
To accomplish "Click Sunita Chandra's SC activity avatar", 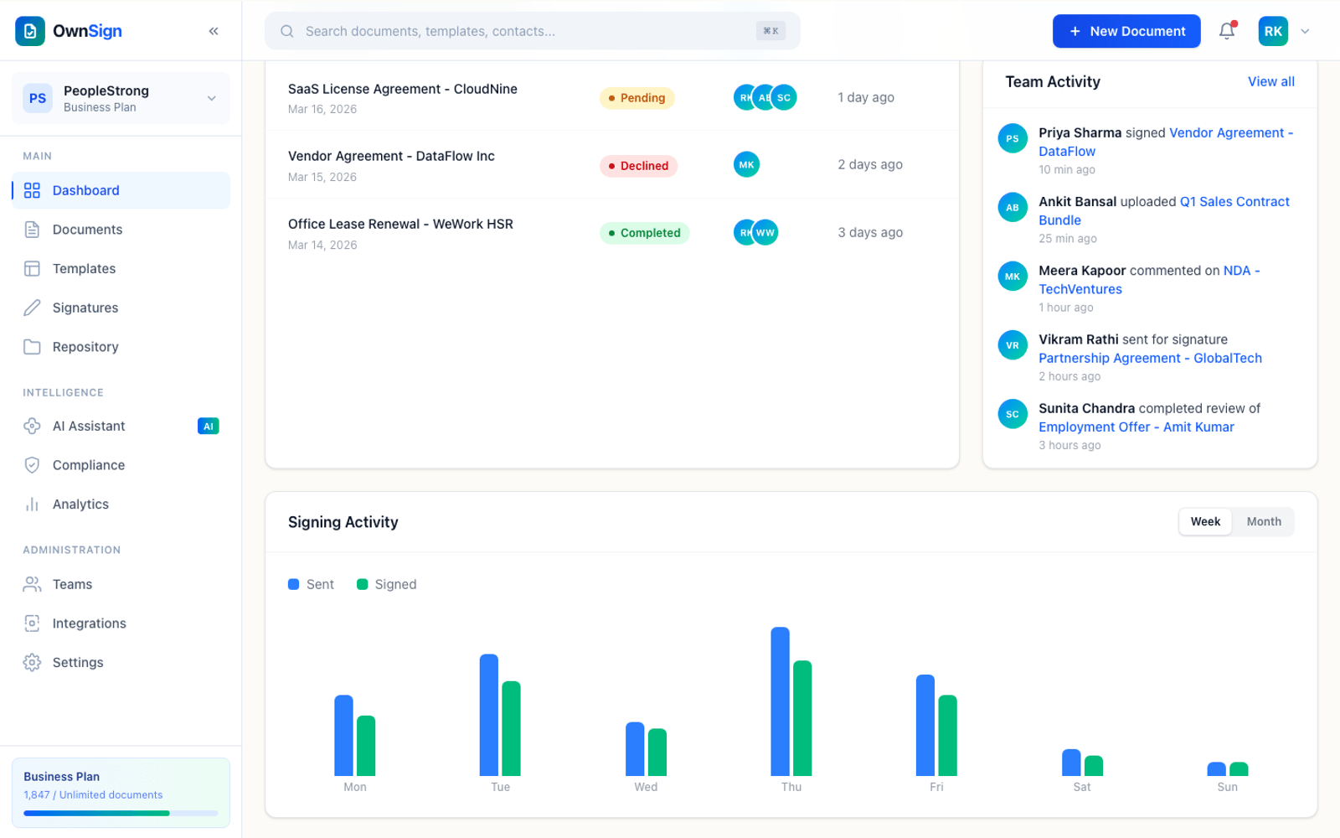I will tap(1013, 414).
